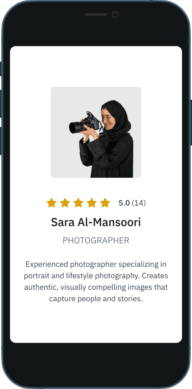Select the fourth rating star

(92, 202)
